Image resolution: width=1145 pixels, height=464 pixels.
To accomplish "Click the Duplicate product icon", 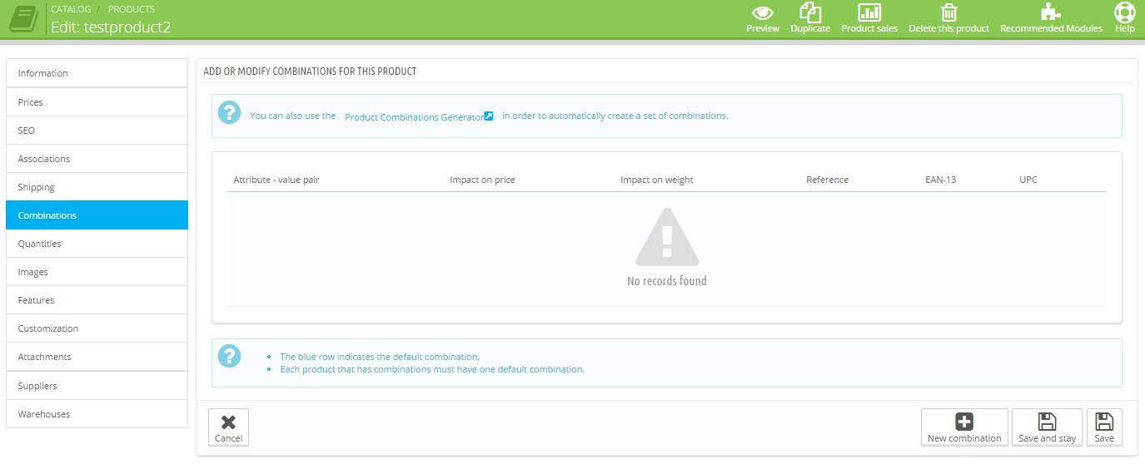I will 809,12.
